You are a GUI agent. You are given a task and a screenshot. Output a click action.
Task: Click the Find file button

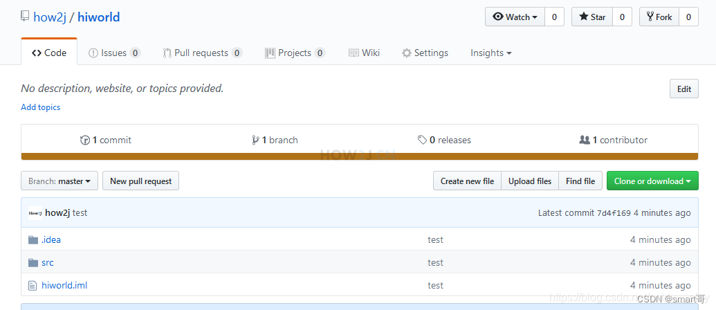click(580, 181)
